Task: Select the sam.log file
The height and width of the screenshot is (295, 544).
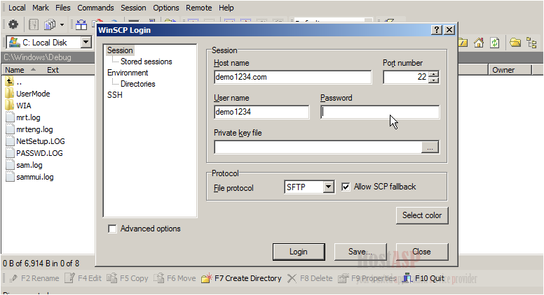Action: (x=25, y=165)
